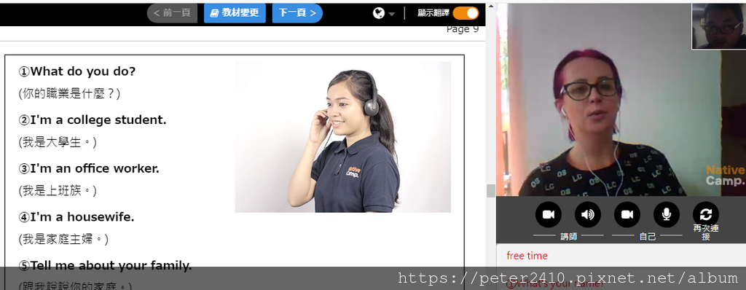746x290 pixels.
Task: Click the translation 我是大學生。
Action: point(58,142)
